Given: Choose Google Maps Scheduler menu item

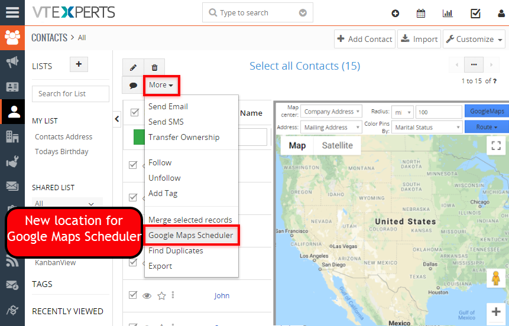Looking at the screenshot, I should coord(191,235).
